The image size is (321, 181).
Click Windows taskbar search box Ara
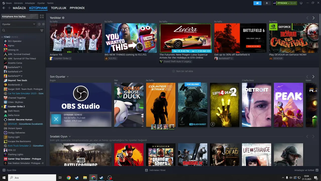point(32,178)
